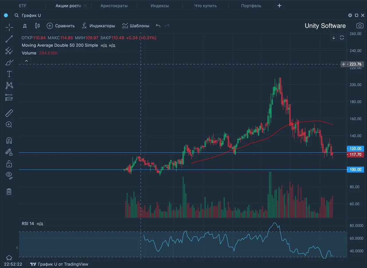Add a new tab with plus
367x268 pixels.
[x=280, y=6]
